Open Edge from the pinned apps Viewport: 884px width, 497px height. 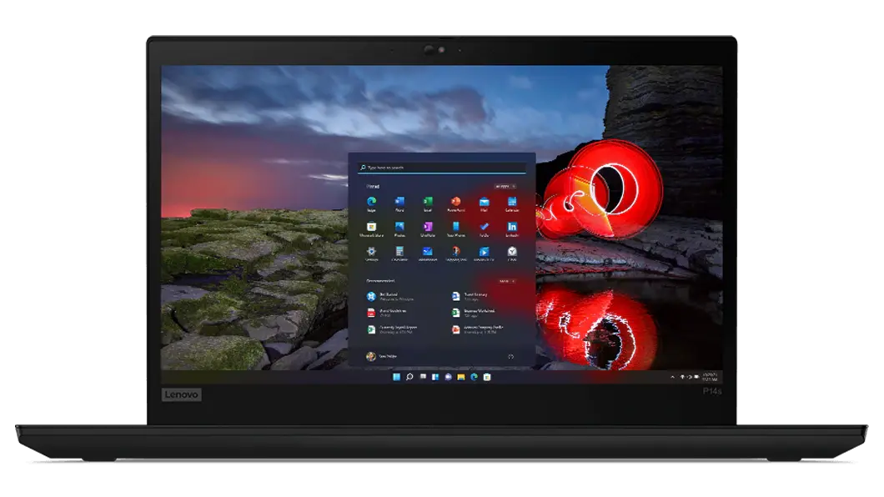[372, 203]
